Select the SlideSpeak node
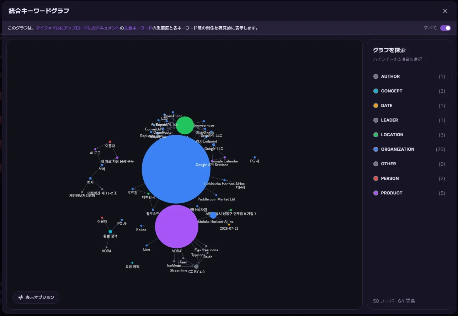The width and height of the screenshot is (458, 316). click(x=205, y=129)
